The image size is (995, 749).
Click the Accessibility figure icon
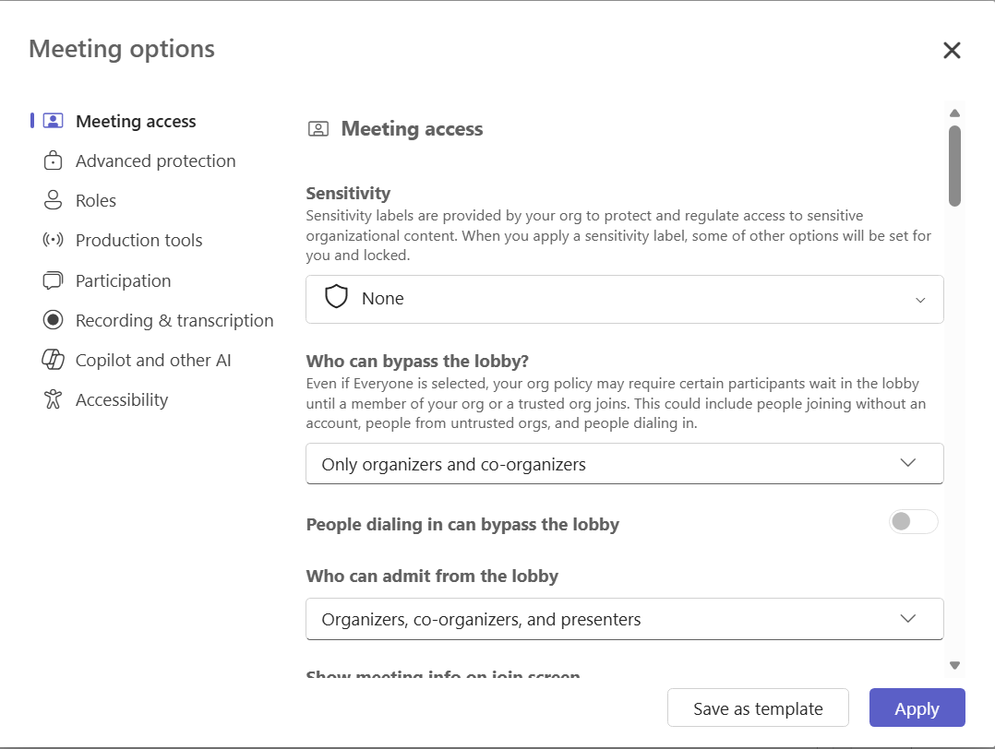click(54, 399)
